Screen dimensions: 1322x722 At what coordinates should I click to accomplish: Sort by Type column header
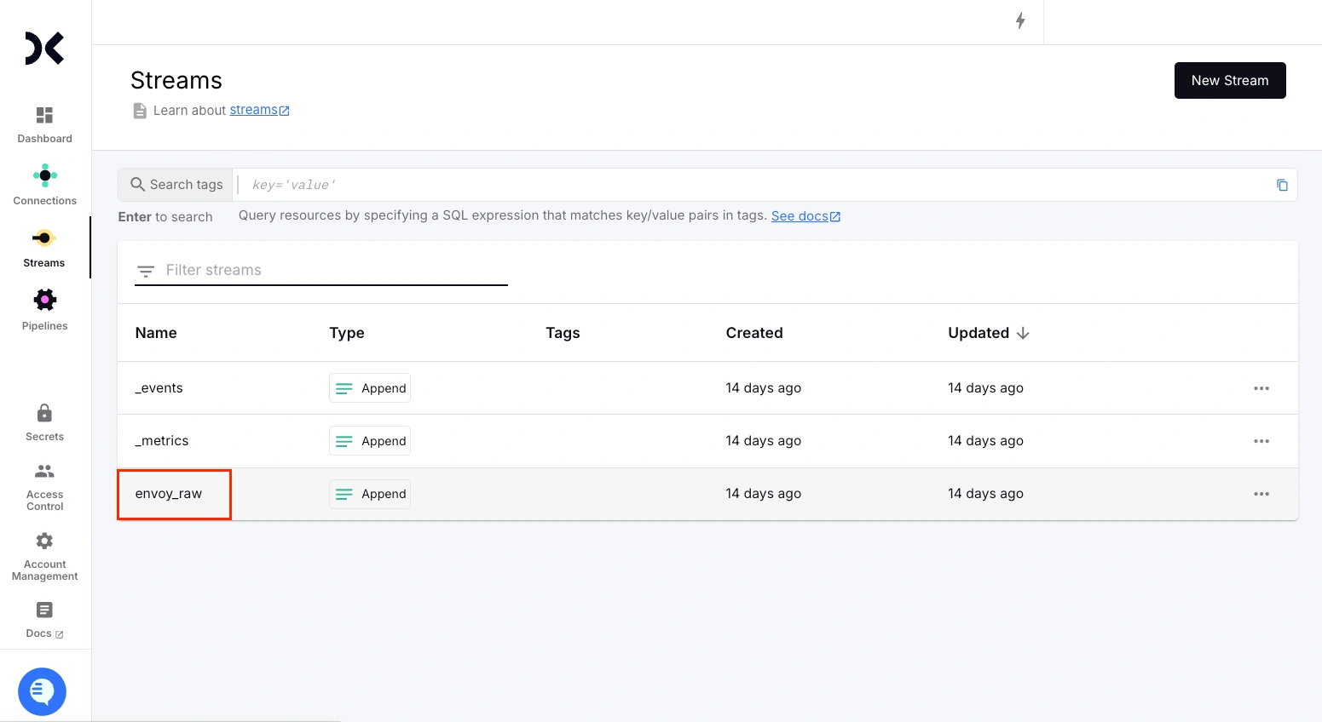(347, 333)
